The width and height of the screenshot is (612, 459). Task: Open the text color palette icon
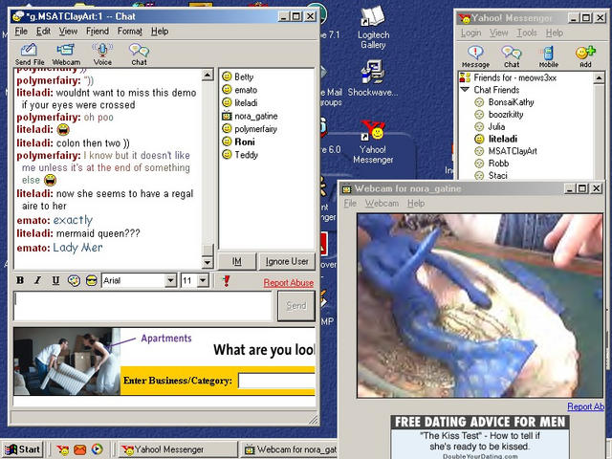coord(74,280)
